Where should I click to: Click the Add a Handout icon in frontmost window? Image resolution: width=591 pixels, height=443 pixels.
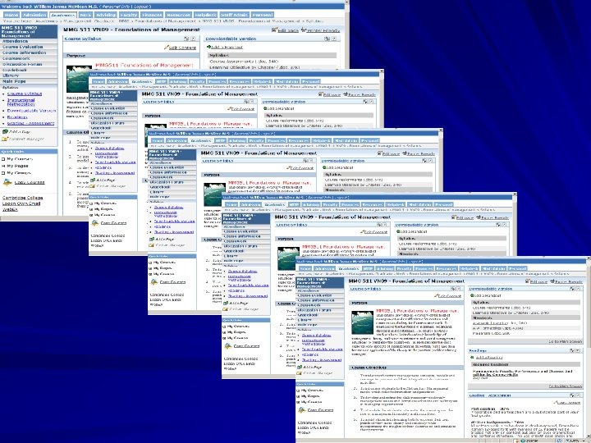472,295
